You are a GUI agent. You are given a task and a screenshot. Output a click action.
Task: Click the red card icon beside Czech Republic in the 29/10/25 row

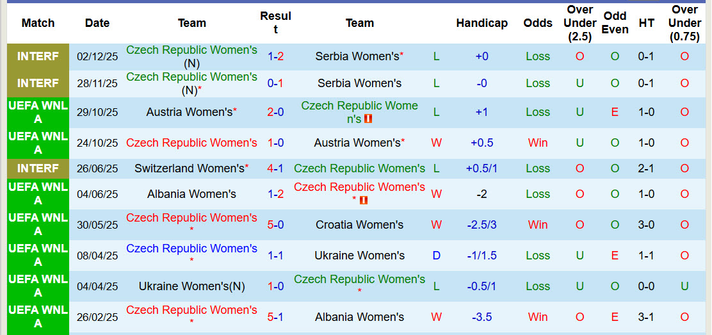click(x=368, y=119)
